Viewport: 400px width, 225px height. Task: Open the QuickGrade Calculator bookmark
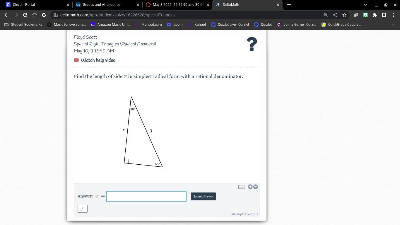pos(341,25)
